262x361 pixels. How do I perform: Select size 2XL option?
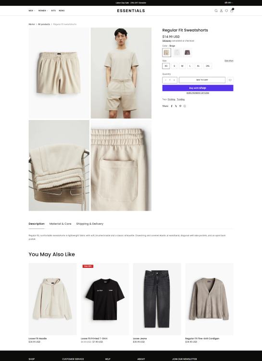click(208, 66)
